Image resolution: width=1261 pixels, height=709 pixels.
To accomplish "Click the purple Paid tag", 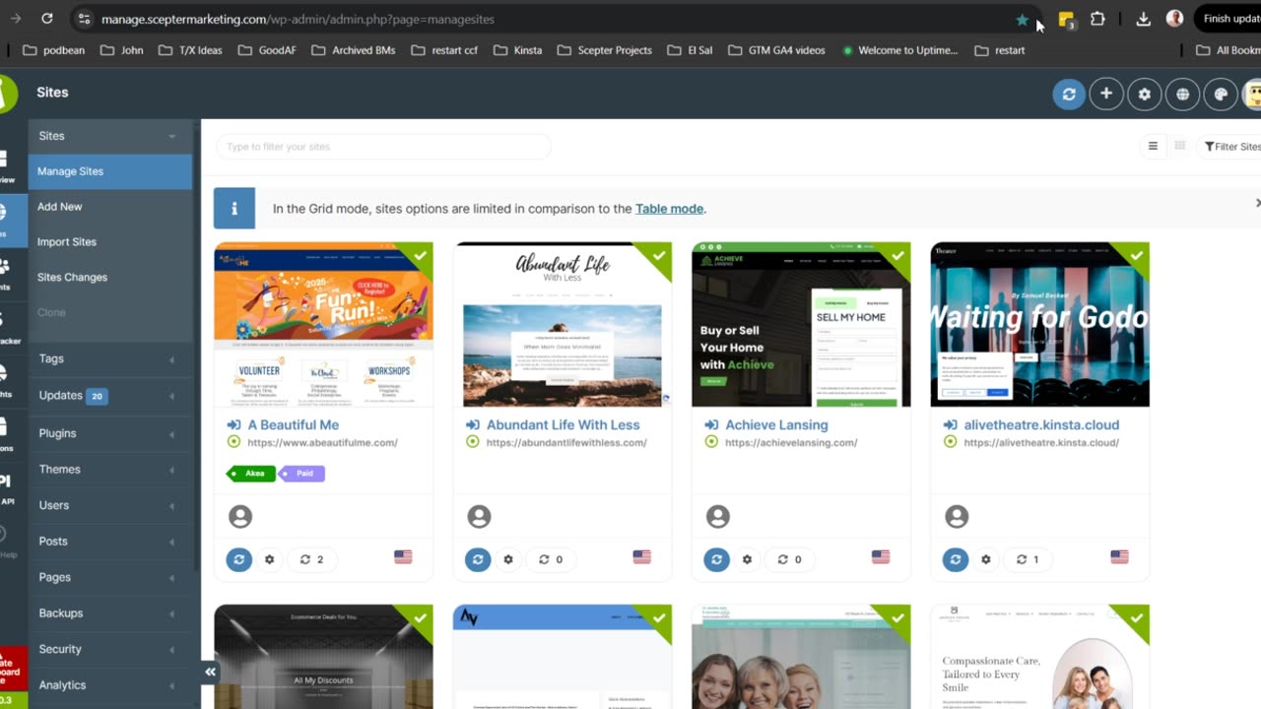I will click(x=301, y=474).
